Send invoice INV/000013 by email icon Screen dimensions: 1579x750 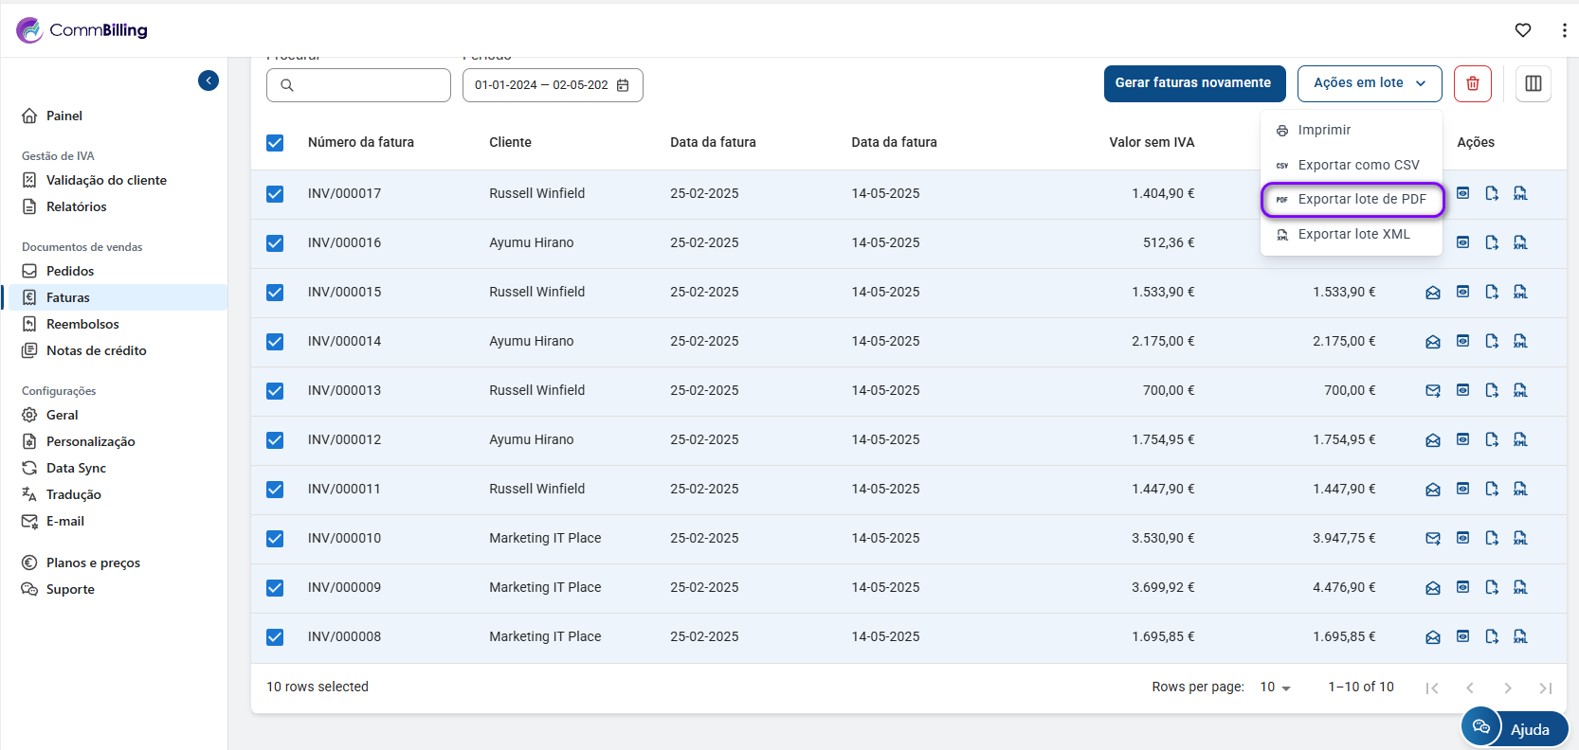[x=1432, y=390]
